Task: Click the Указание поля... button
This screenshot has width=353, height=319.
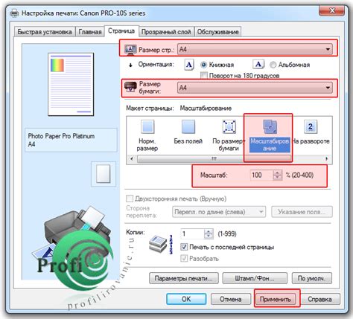Action: point(302,212)
